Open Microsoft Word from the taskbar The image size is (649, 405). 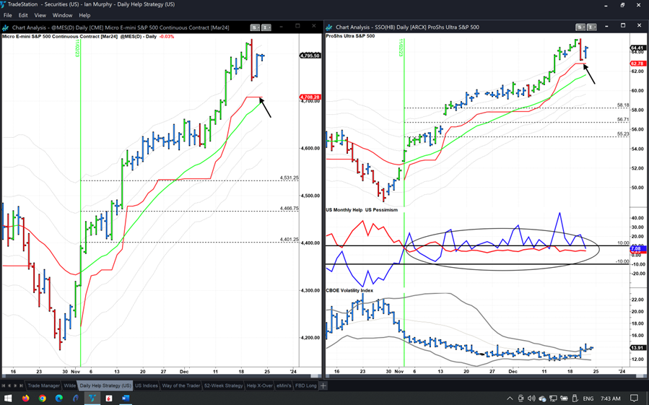point(126,399)
